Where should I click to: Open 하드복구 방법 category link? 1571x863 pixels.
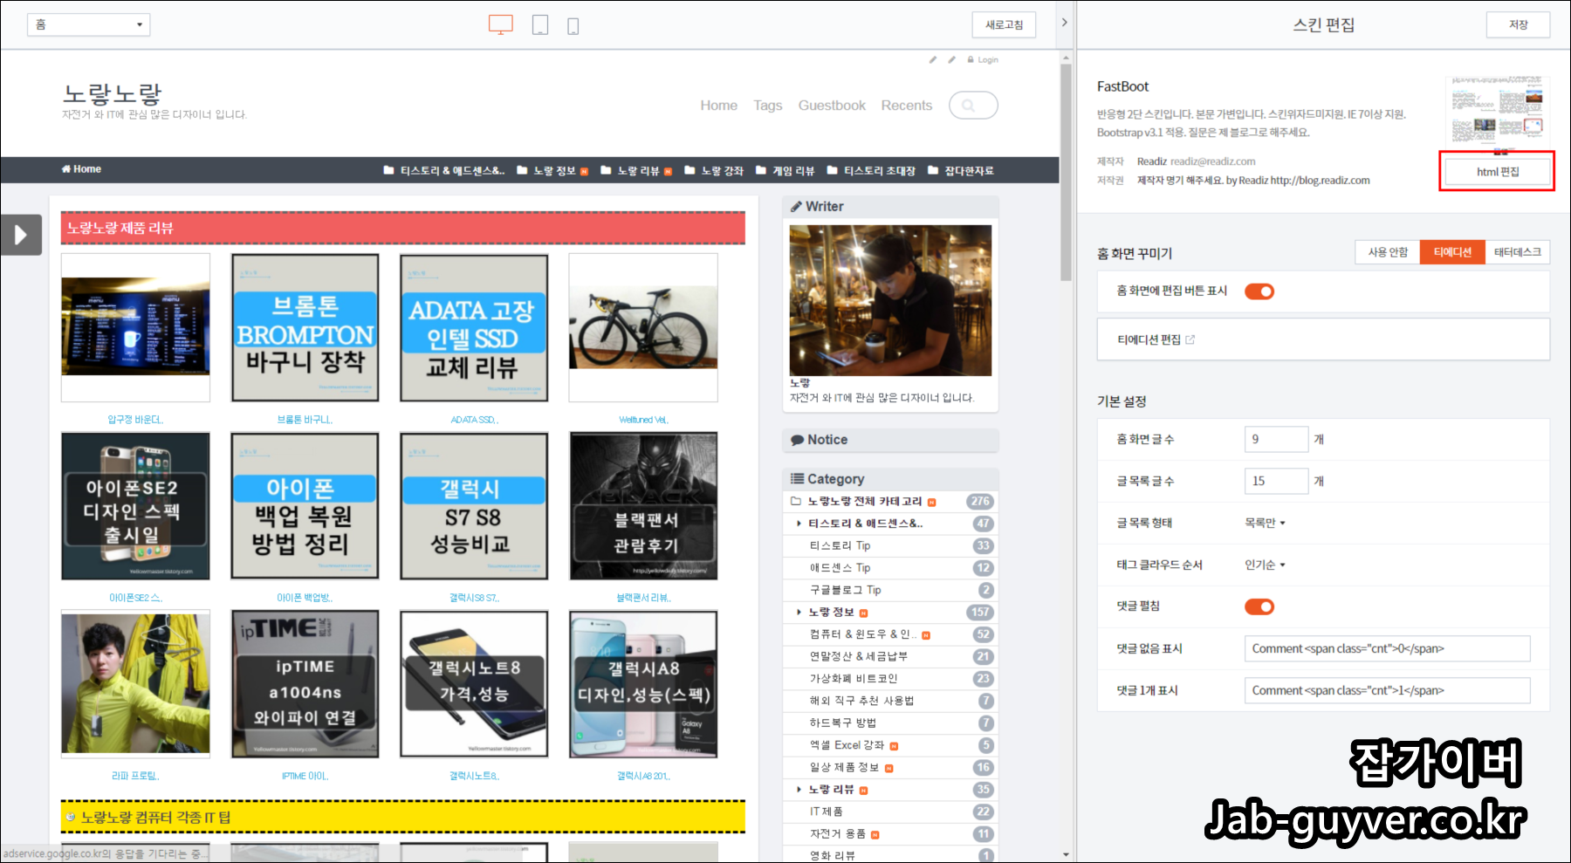(842, 723)
